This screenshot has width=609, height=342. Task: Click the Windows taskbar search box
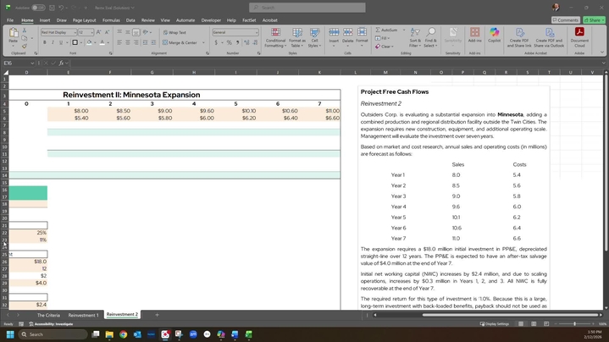coord(51,334)
